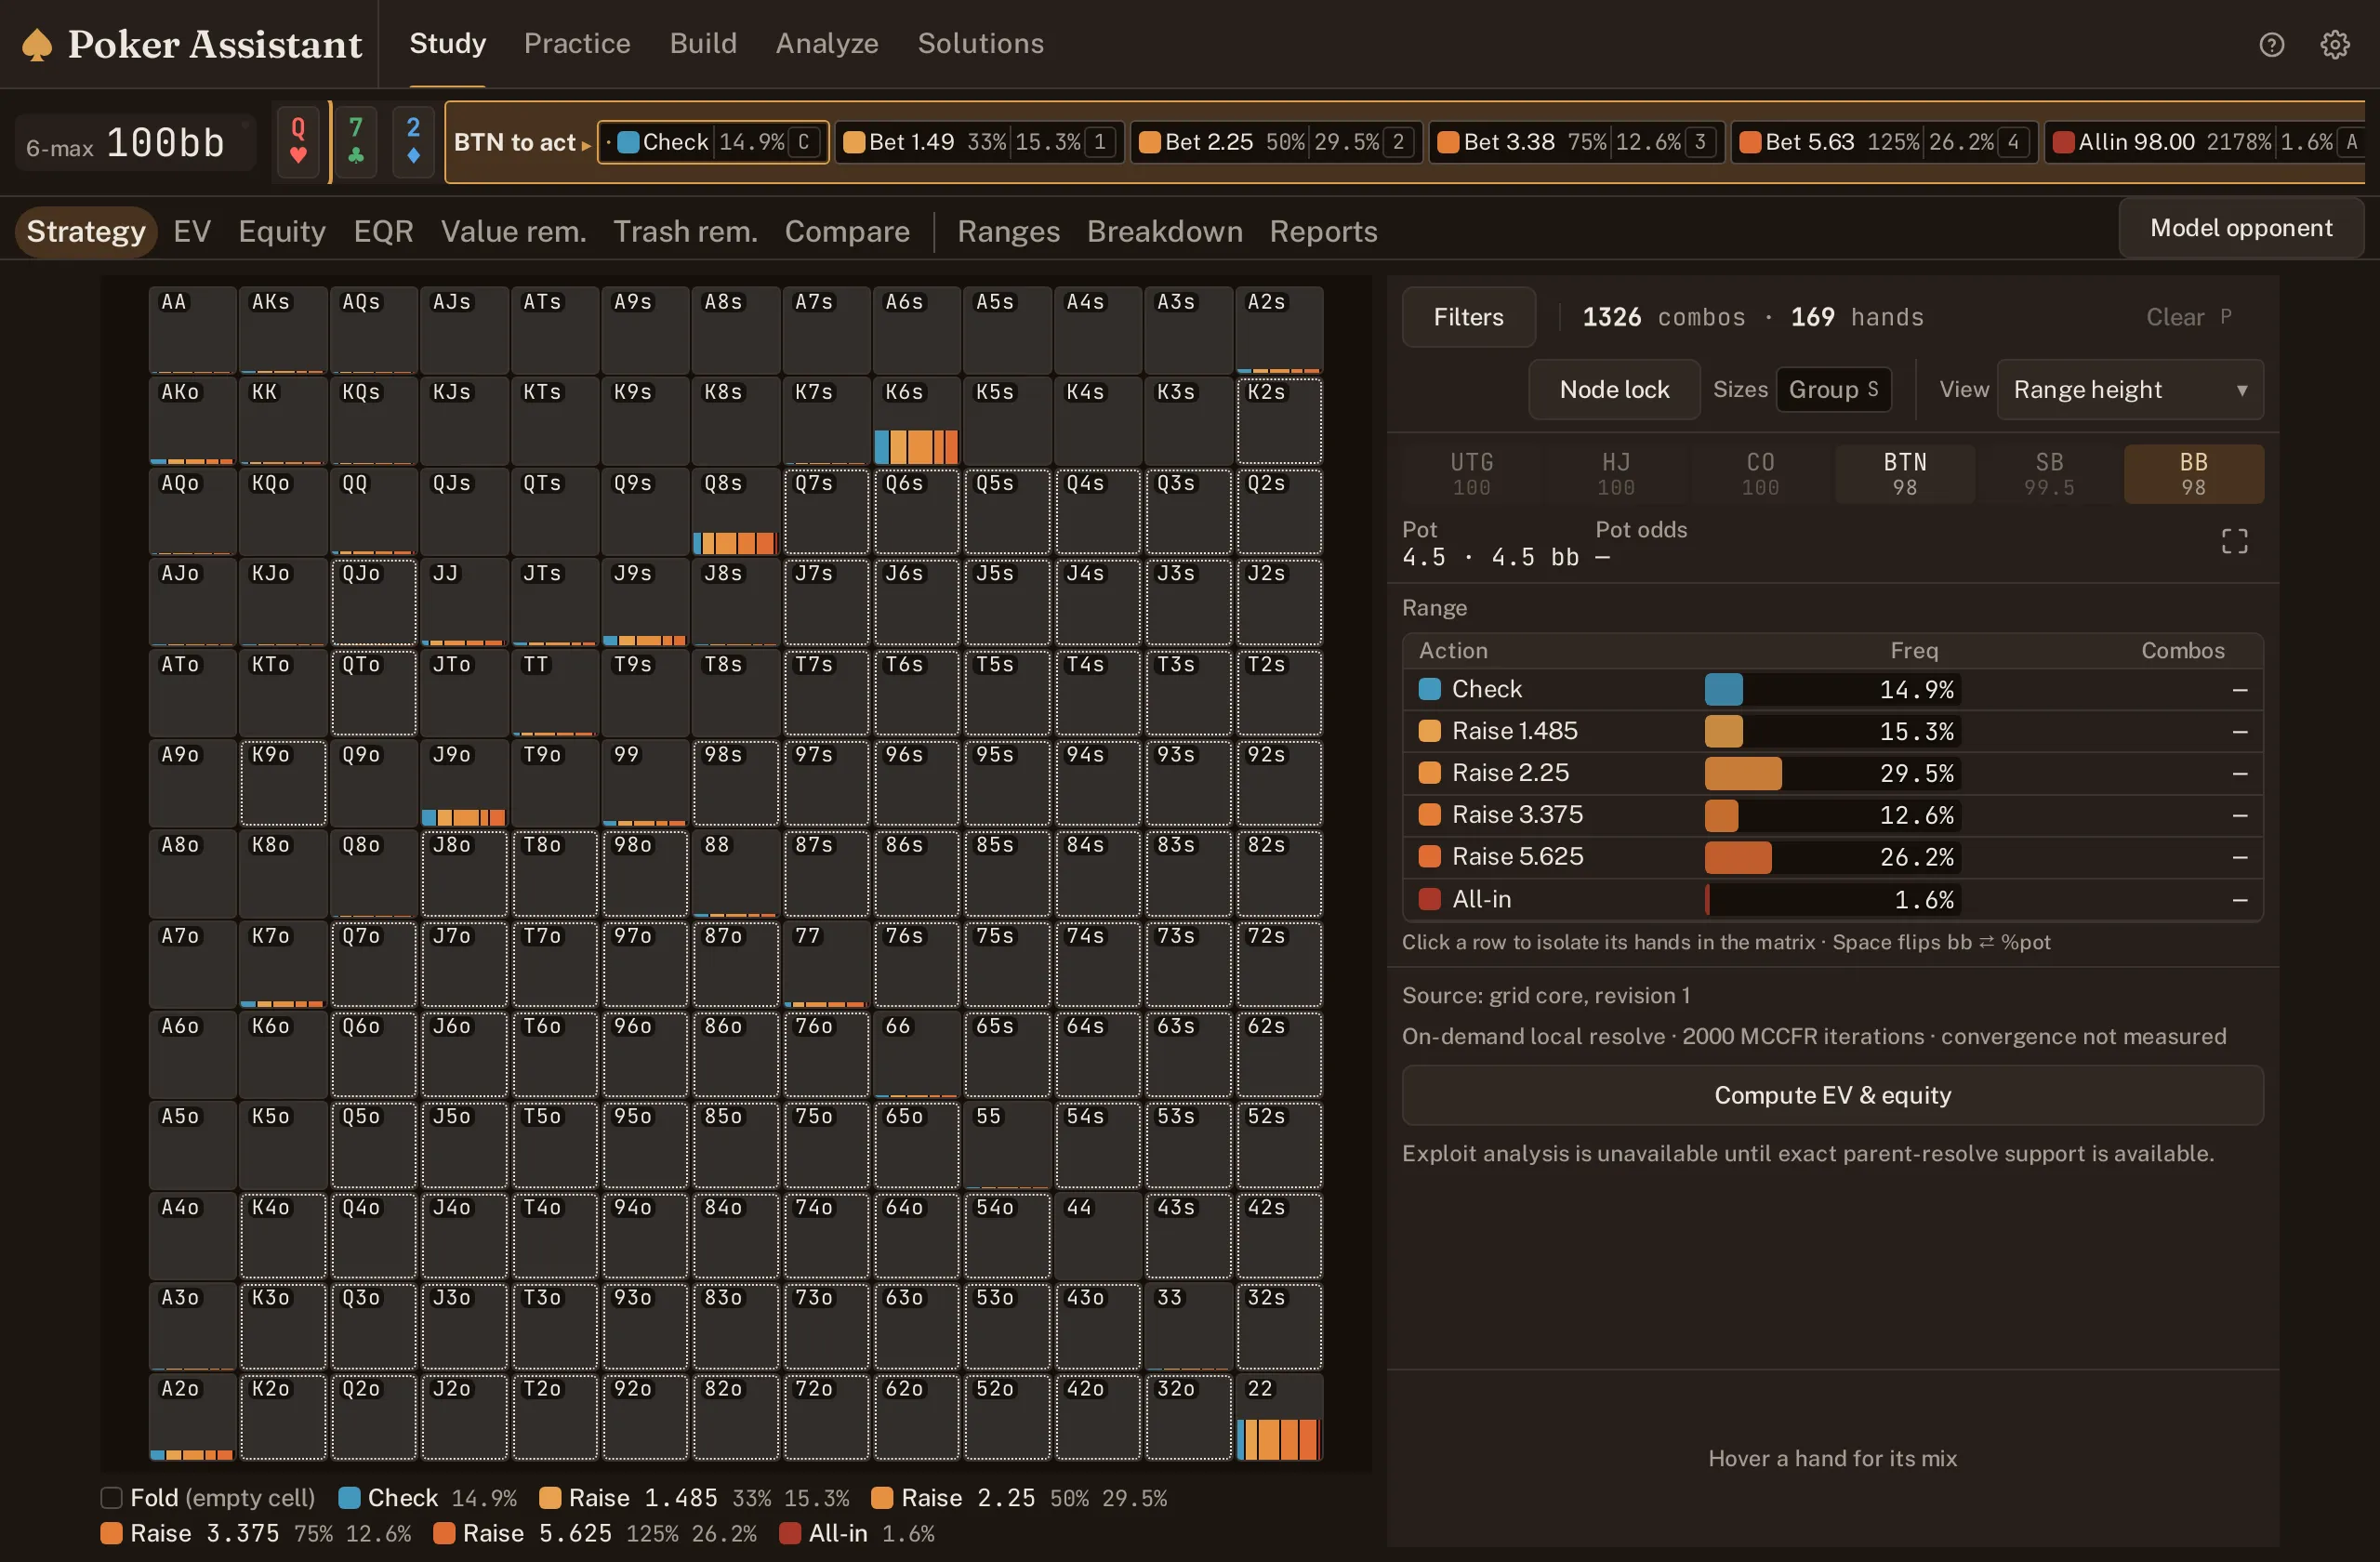Viewport: 2380px width, 1562px height.
Task: Click the K6s cell in hand matrix
Action: (916, 421)
